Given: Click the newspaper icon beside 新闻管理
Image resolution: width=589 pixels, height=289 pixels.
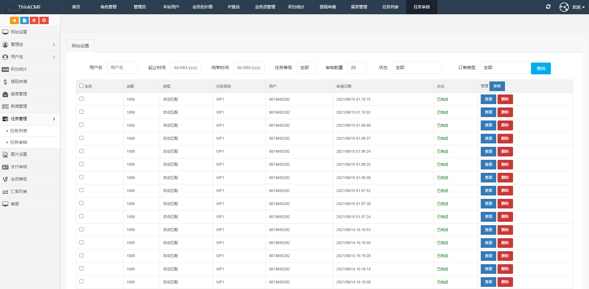Looking at the screenshot, I should pyautogui.click(x=5, y=107).
